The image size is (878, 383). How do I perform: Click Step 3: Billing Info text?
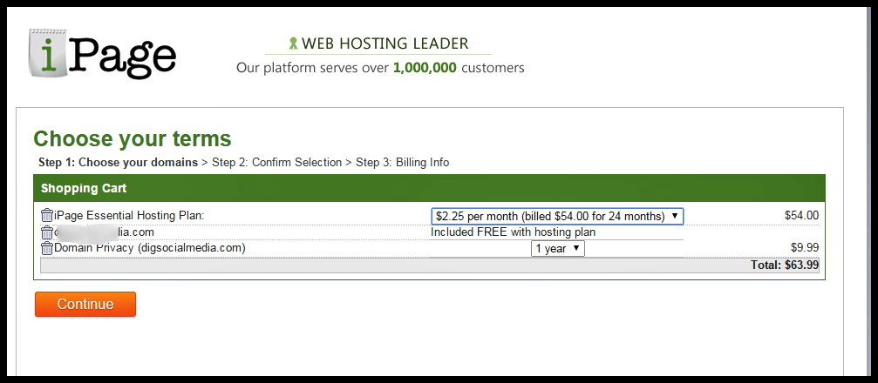[x=403, y=163]
